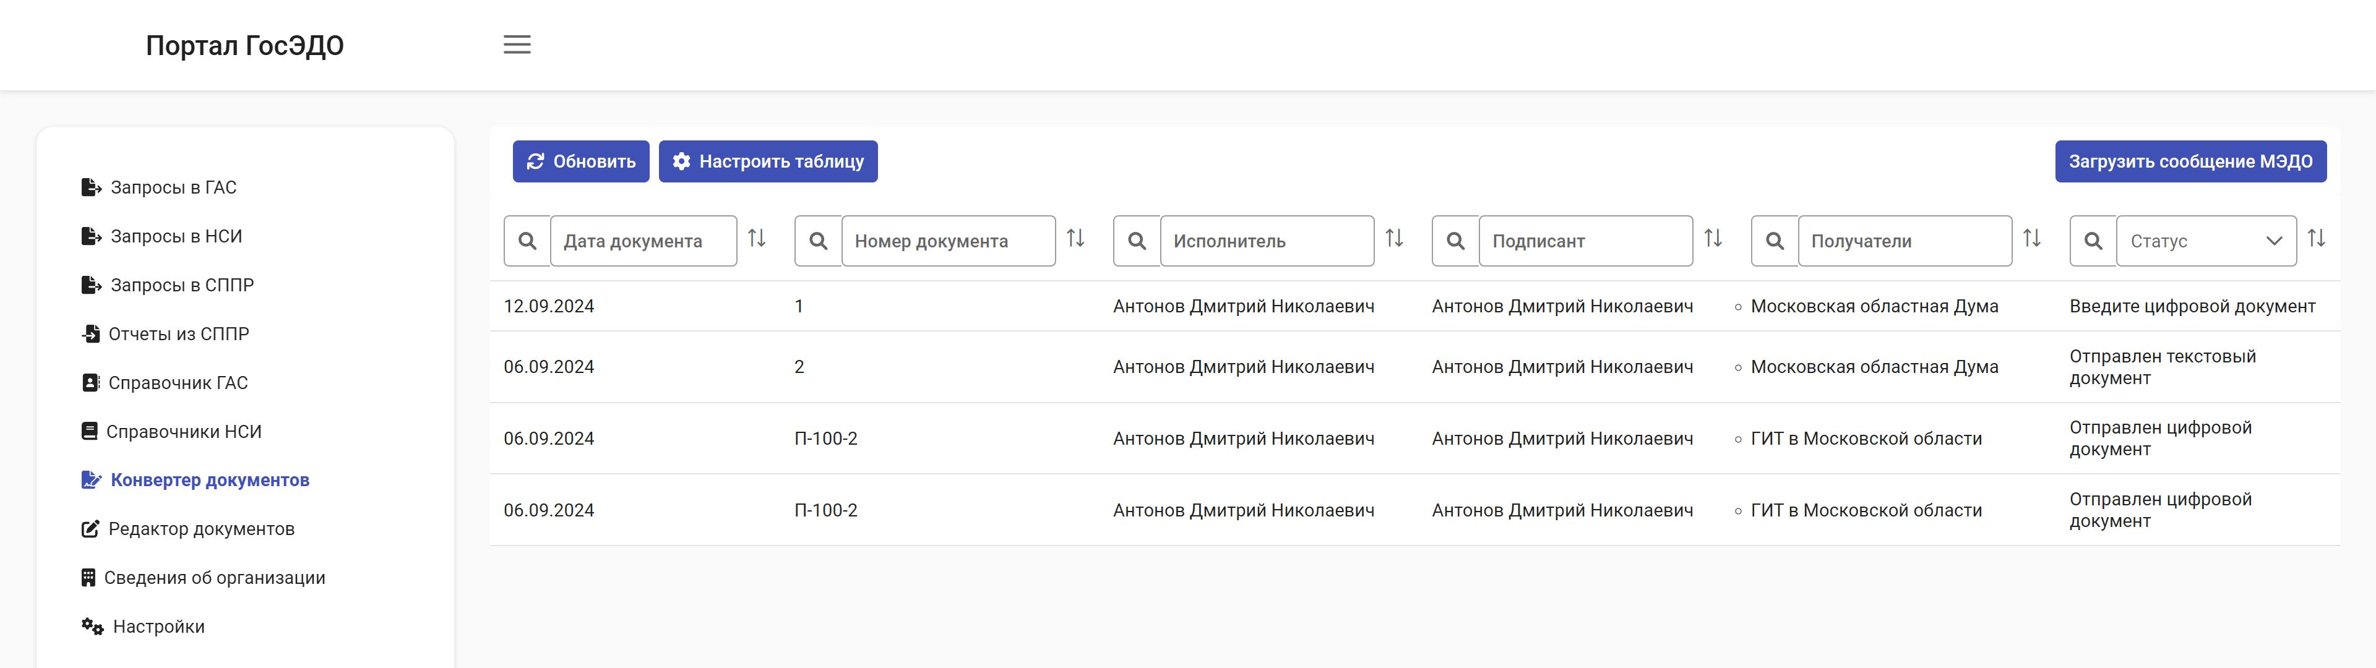Click search icon for Дата документа
This screenshot has height=668, width=2376.
click(528, 241)
